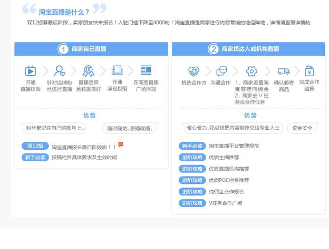
Task: Open 投稿栏目具体要求及生效时间 link
Action: [84, 158]
